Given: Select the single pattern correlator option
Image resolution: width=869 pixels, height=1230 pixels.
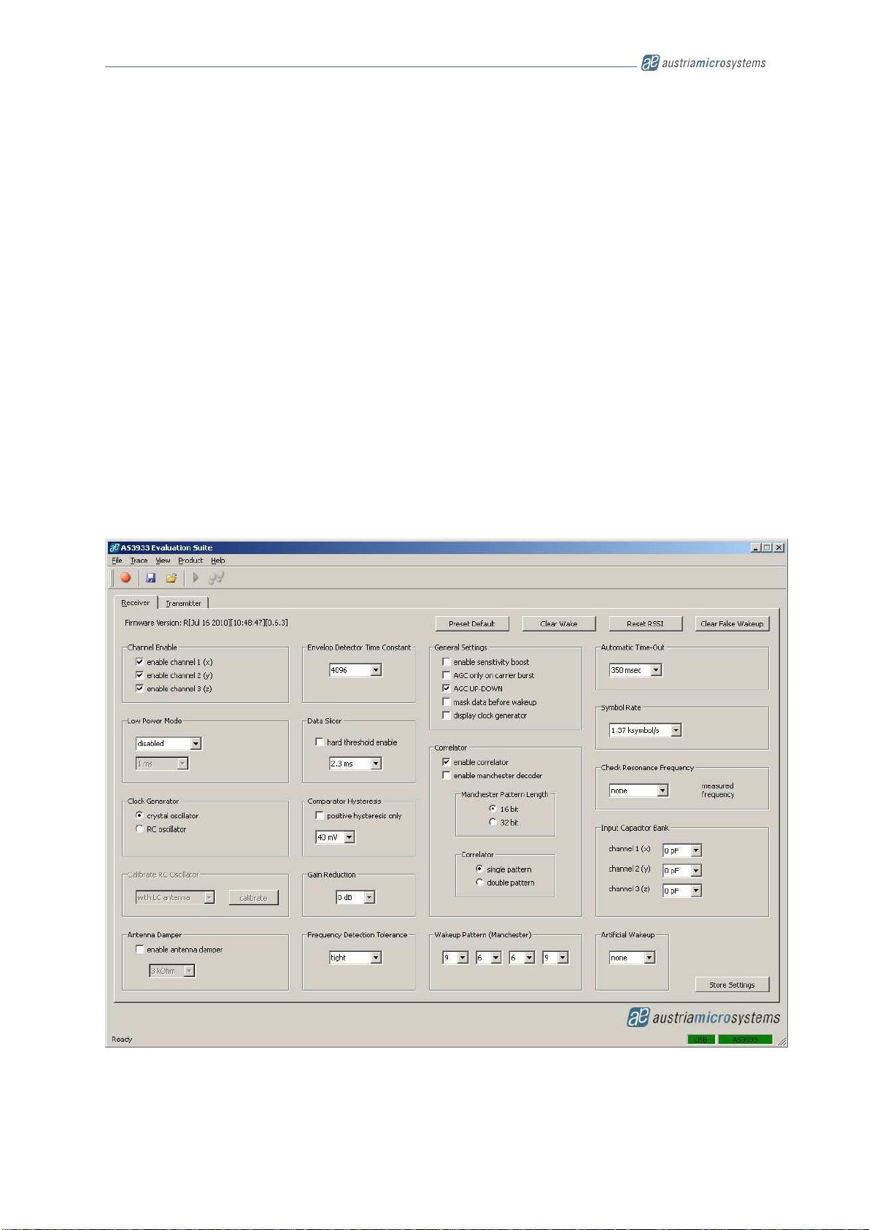Looking at the screenshot, I should (x=479, y=869).
